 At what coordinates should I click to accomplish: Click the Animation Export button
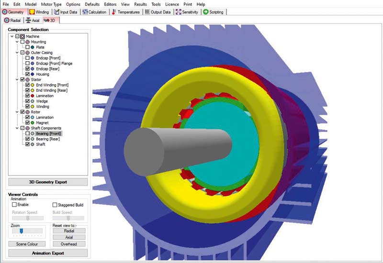coord(48,253)
